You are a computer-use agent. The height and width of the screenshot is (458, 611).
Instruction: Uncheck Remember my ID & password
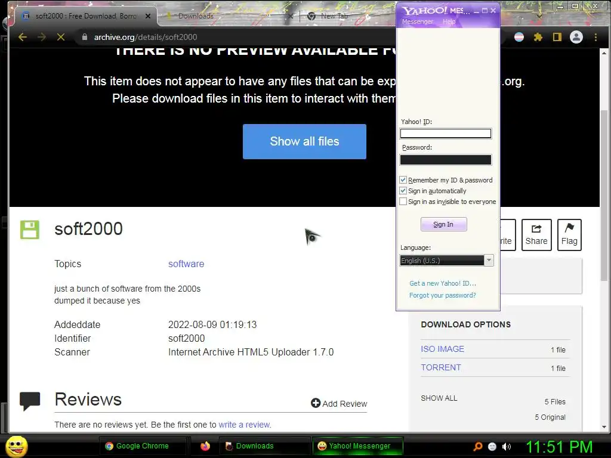(403, 180)
